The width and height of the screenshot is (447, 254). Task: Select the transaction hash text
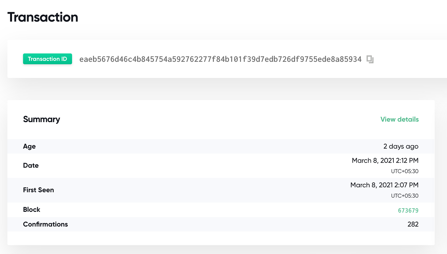point(220,59)
